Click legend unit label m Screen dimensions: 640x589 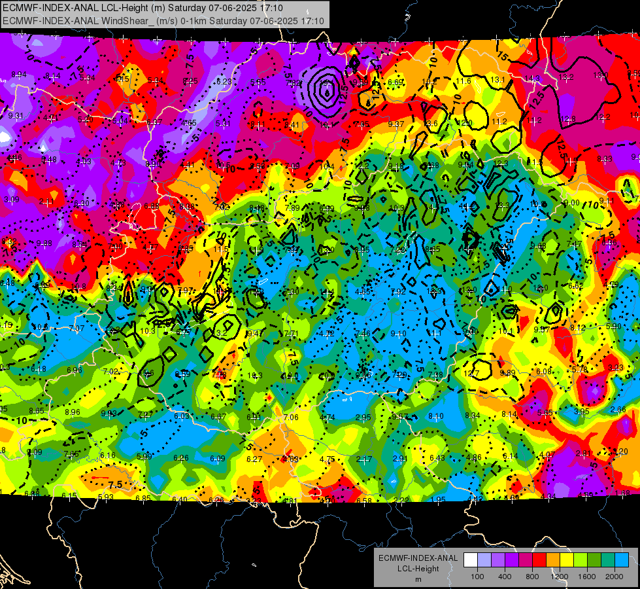click(418, 580)
